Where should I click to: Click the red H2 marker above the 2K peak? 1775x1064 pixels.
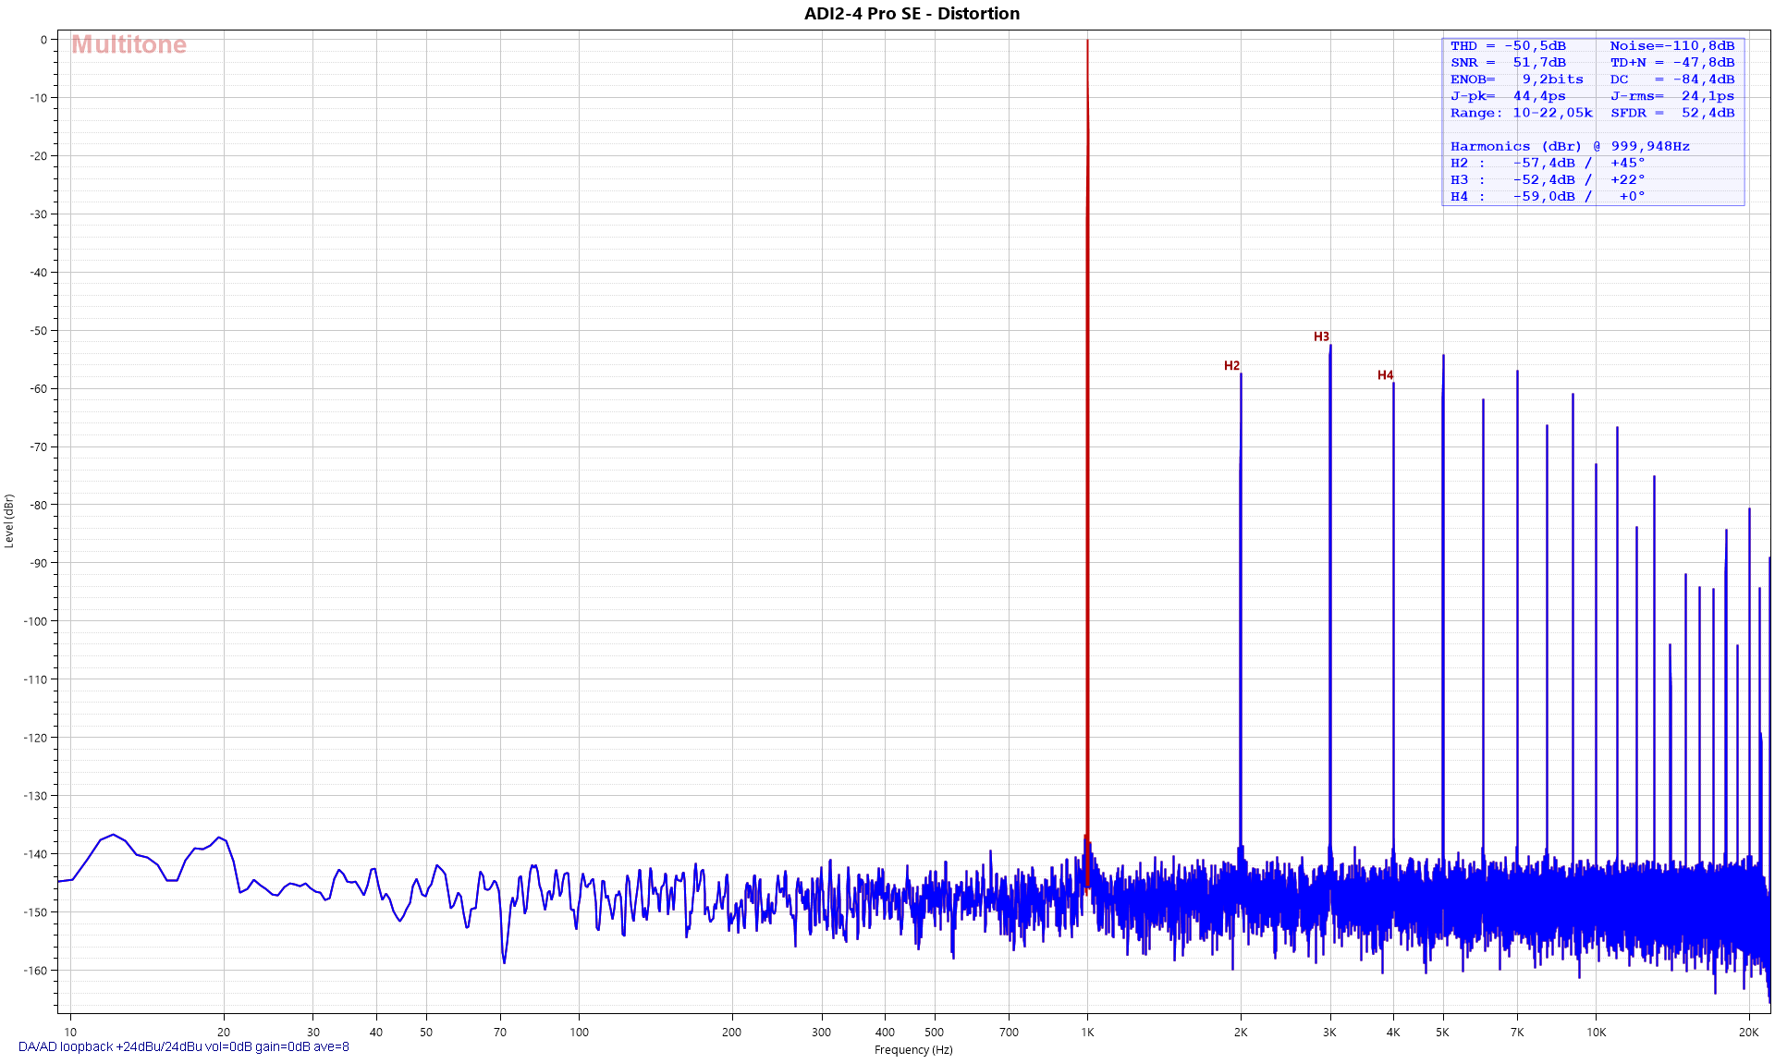(x=1231, y=366)
